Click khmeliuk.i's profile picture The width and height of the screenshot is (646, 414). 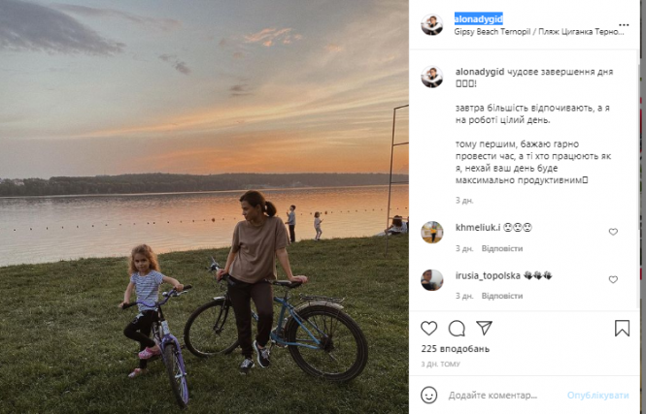click(432, 232)
